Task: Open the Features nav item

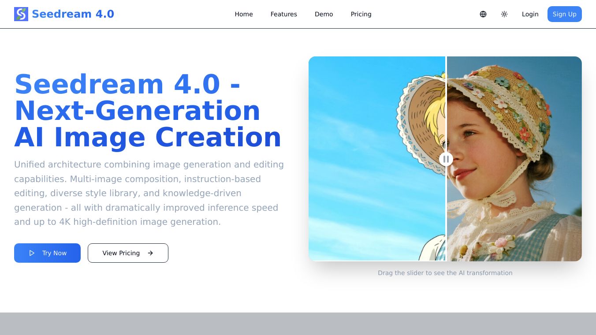Action: (x=284, y=14)
